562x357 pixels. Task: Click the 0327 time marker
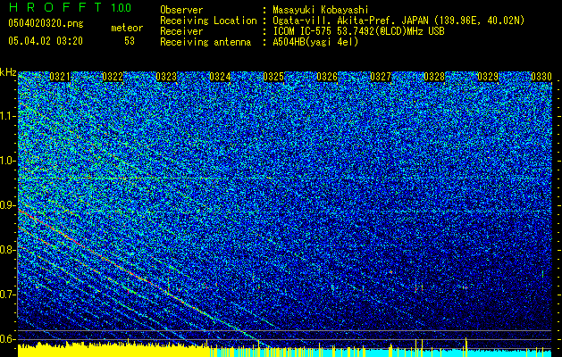(381, 77)
